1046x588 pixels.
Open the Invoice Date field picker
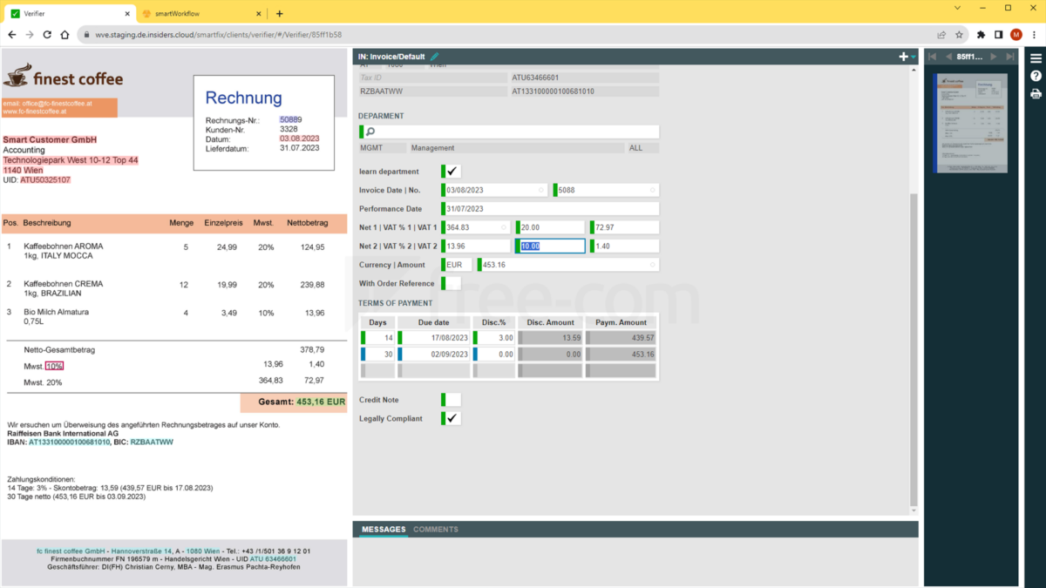pyautogui.click(x=541, y=189)
